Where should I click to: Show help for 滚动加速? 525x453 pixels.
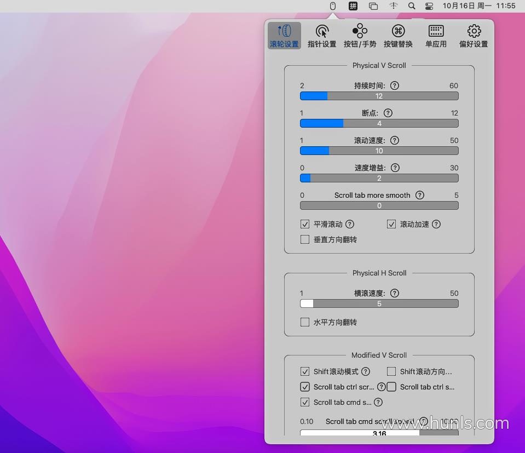436,224
